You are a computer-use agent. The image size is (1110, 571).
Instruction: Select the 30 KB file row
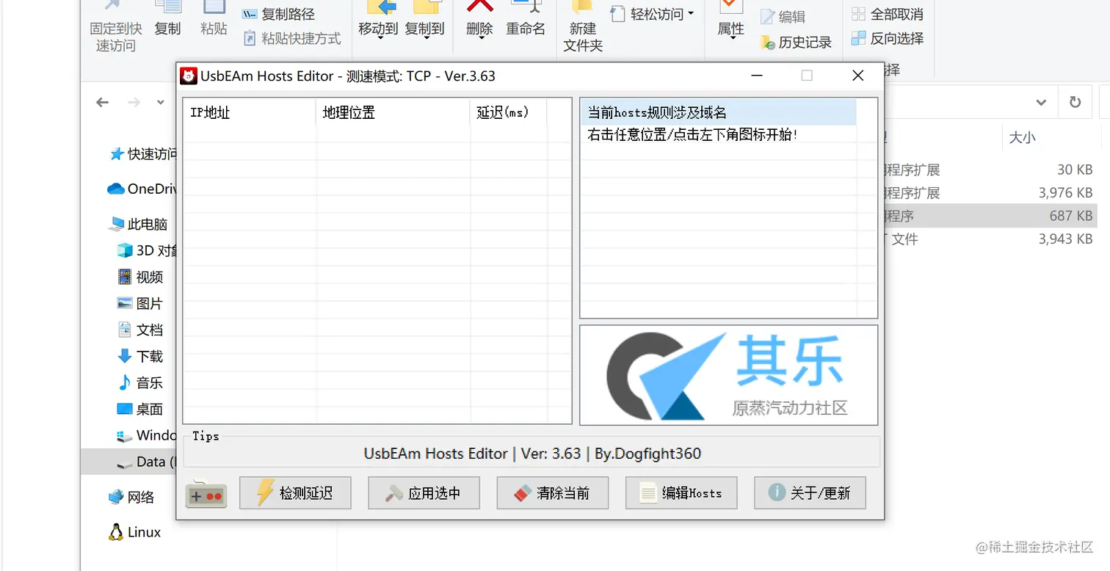point(991,170)
